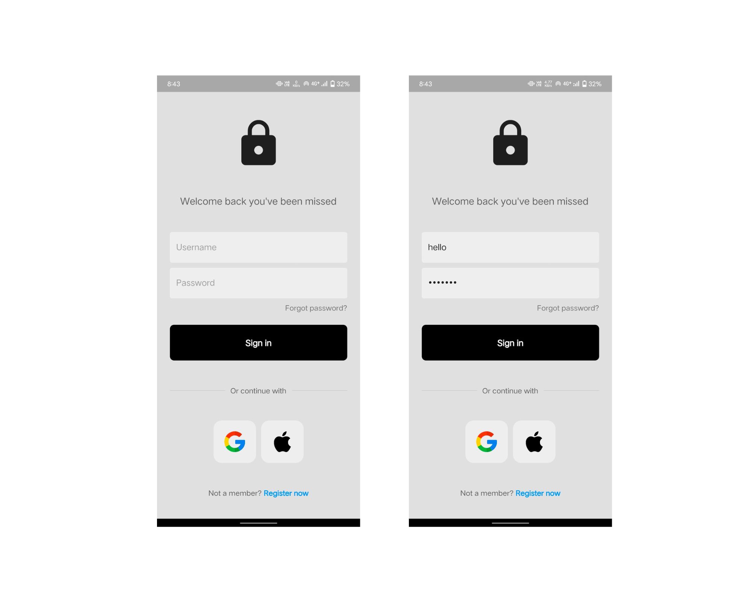This screenshot has height=602, width=753.
Task: Click the padlock icon on left screen
Action: [259, 143]
